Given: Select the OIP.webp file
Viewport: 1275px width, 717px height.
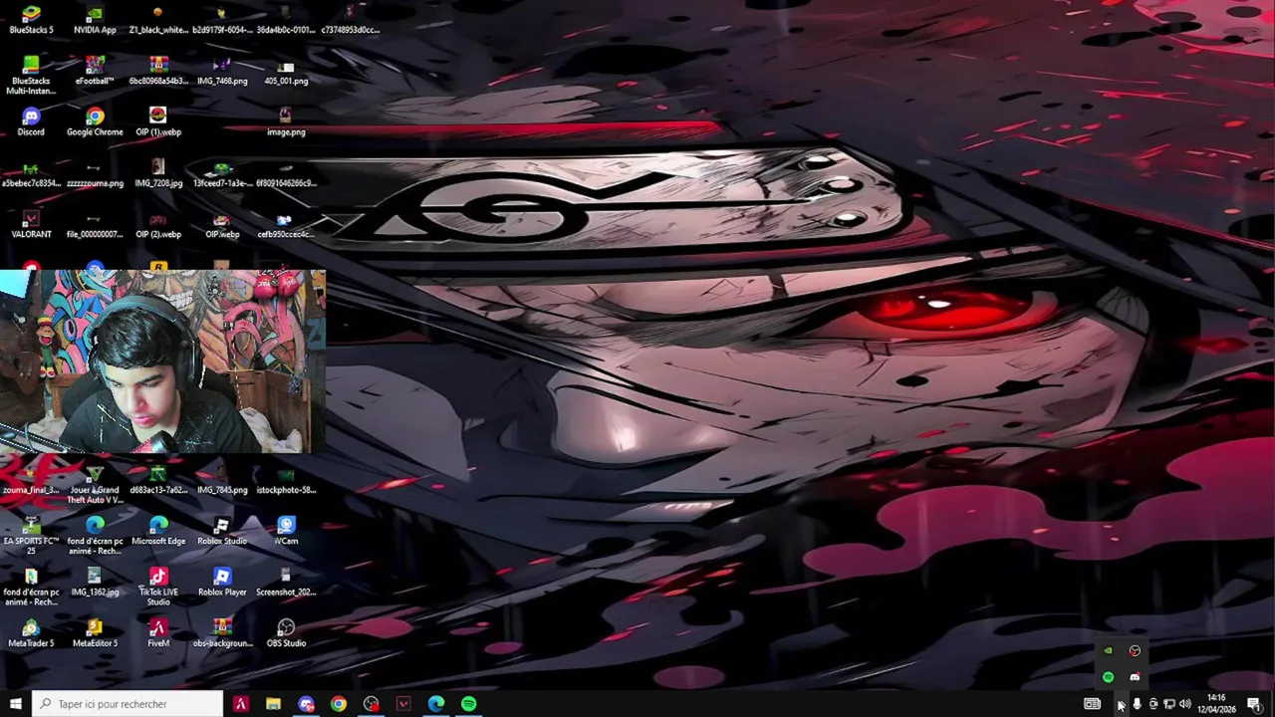Looking at the screenshot, I should click(222, 224).
